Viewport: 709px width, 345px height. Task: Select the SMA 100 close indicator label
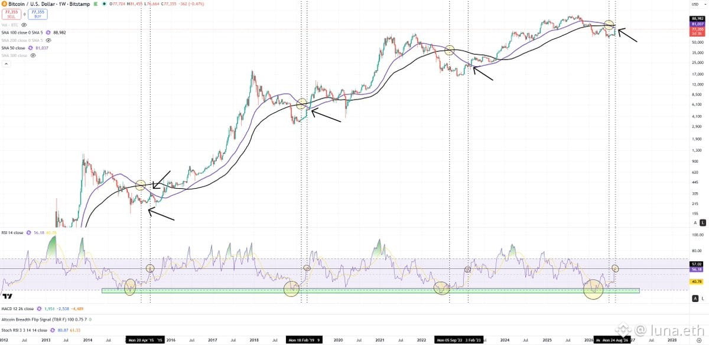22,32
